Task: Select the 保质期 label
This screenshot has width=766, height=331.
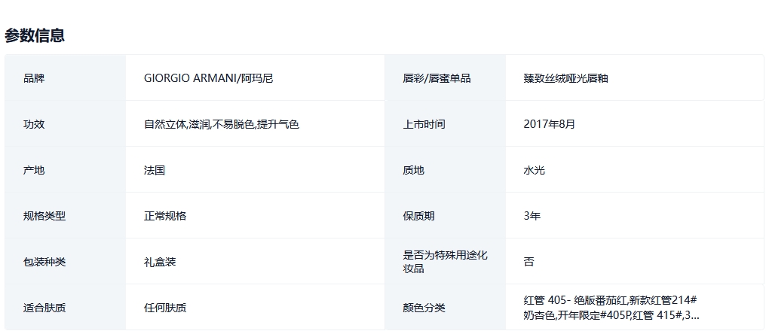Action: (x=418, y=216)
